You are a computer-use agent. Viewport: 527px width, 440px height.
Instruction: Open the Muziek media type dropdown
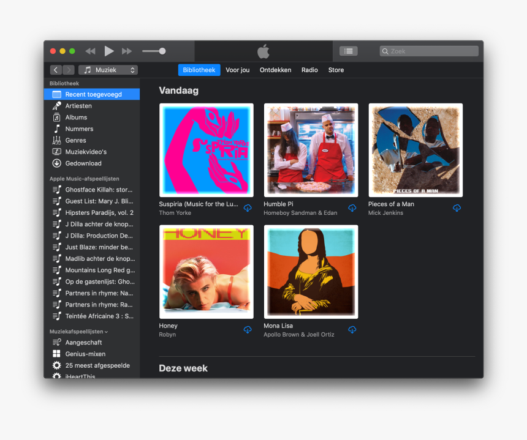pyautogui.click(x=108, y=70)
